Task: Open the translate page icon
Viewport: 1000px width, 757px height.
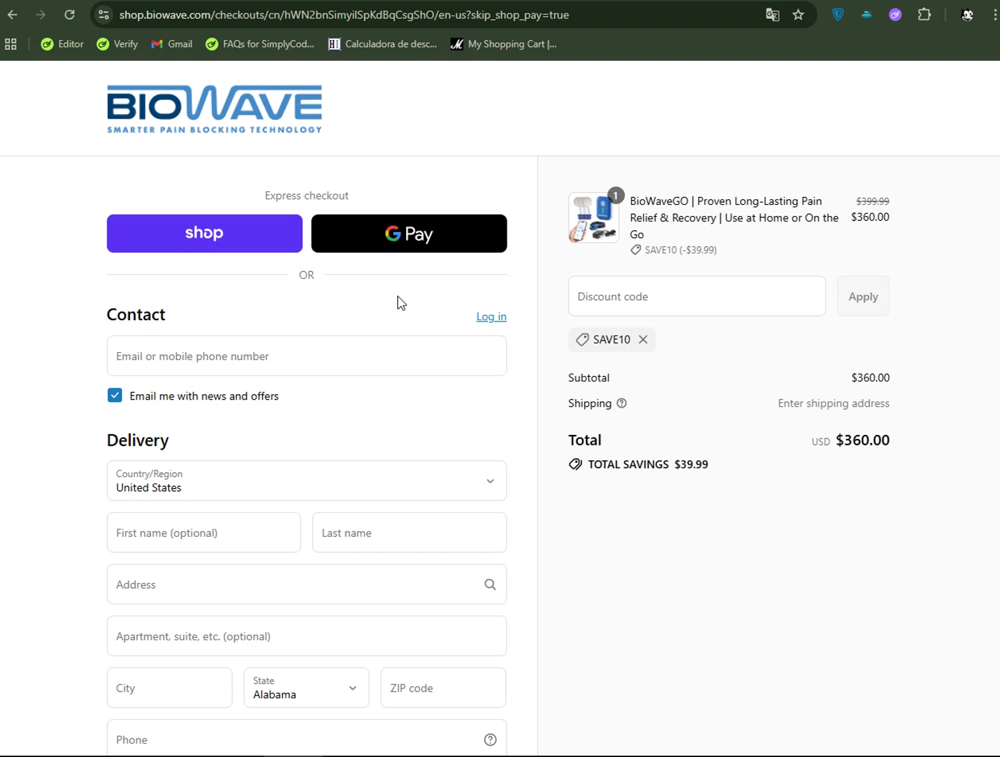Action: [x=772, y=15]
